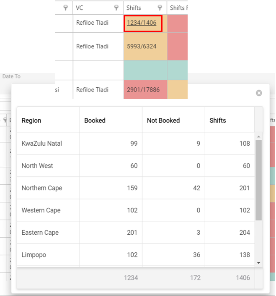Click the pin filter icon in Shifts column
This screenshot has width=276, height=296.
[x=160, y=8]
